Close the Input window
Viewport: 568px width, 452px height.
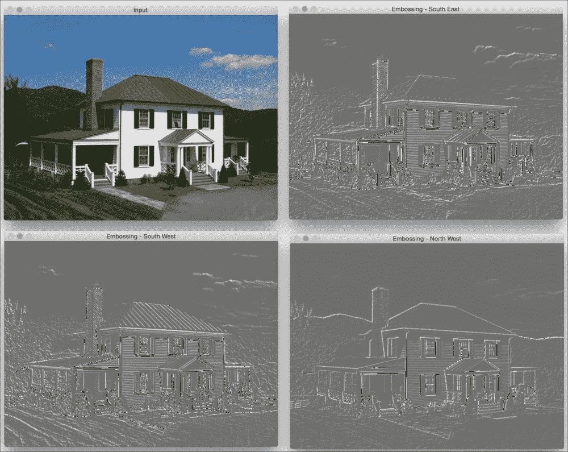(10, 10)
